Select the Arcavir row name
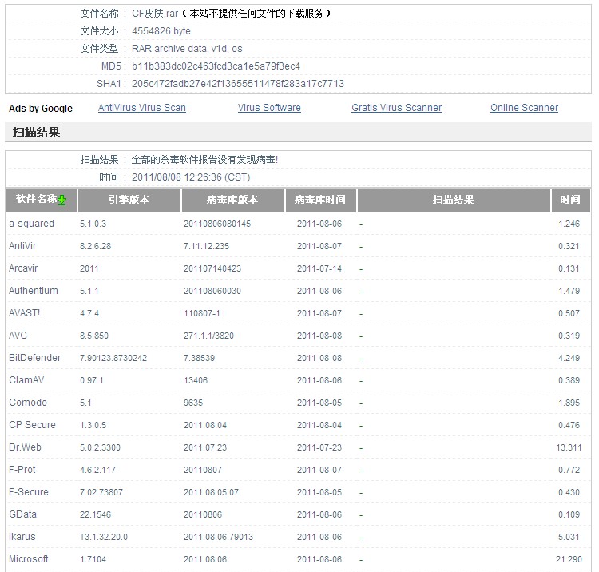 tap(23, 268)
